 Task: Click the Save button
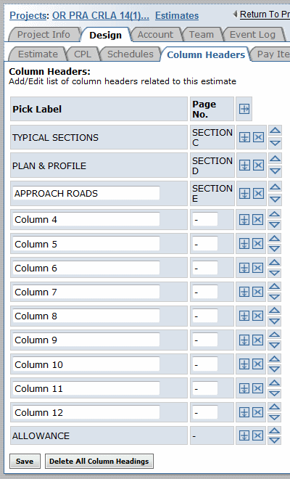(x=25, y=461)
